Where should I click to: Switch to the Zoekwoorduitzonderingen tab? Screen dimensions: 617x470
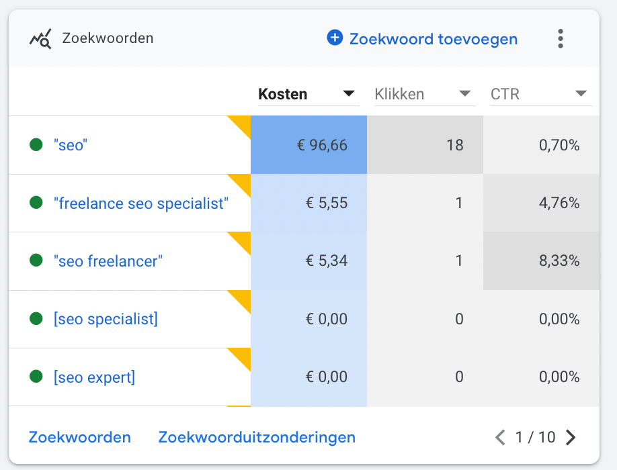257,437
